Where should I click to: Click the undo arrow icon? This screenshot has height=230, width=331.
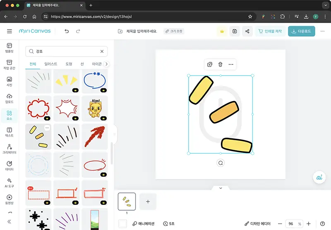(x=67, y=31)
